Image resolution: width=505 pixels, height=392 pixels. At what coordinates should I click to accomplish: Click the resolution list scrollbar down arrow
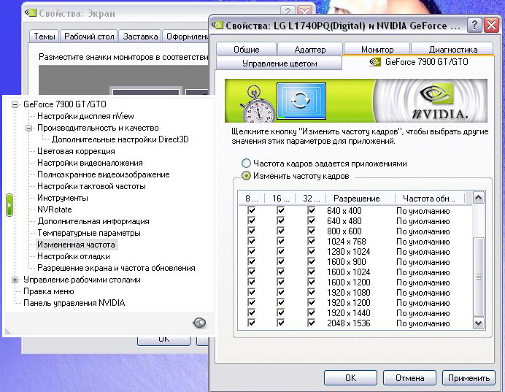click(479, 322)
